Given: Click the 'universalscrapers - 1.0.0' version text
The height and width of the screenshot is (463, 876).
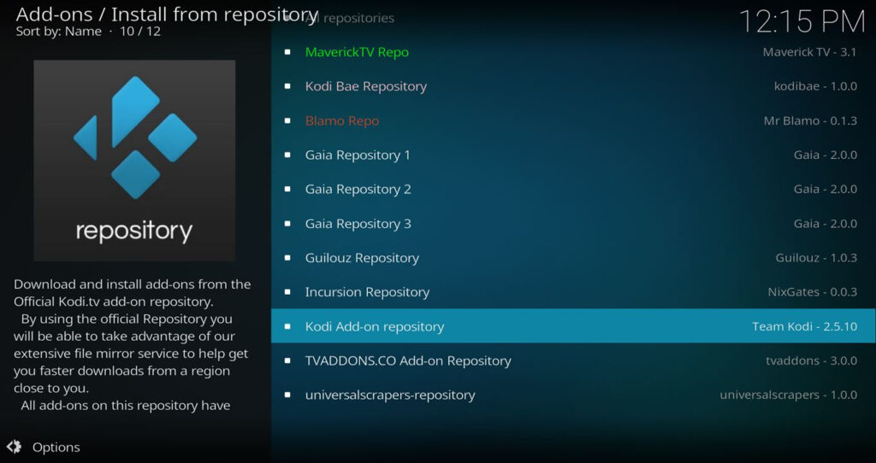Looking at the screenshot, I should (x=788, y=395).
